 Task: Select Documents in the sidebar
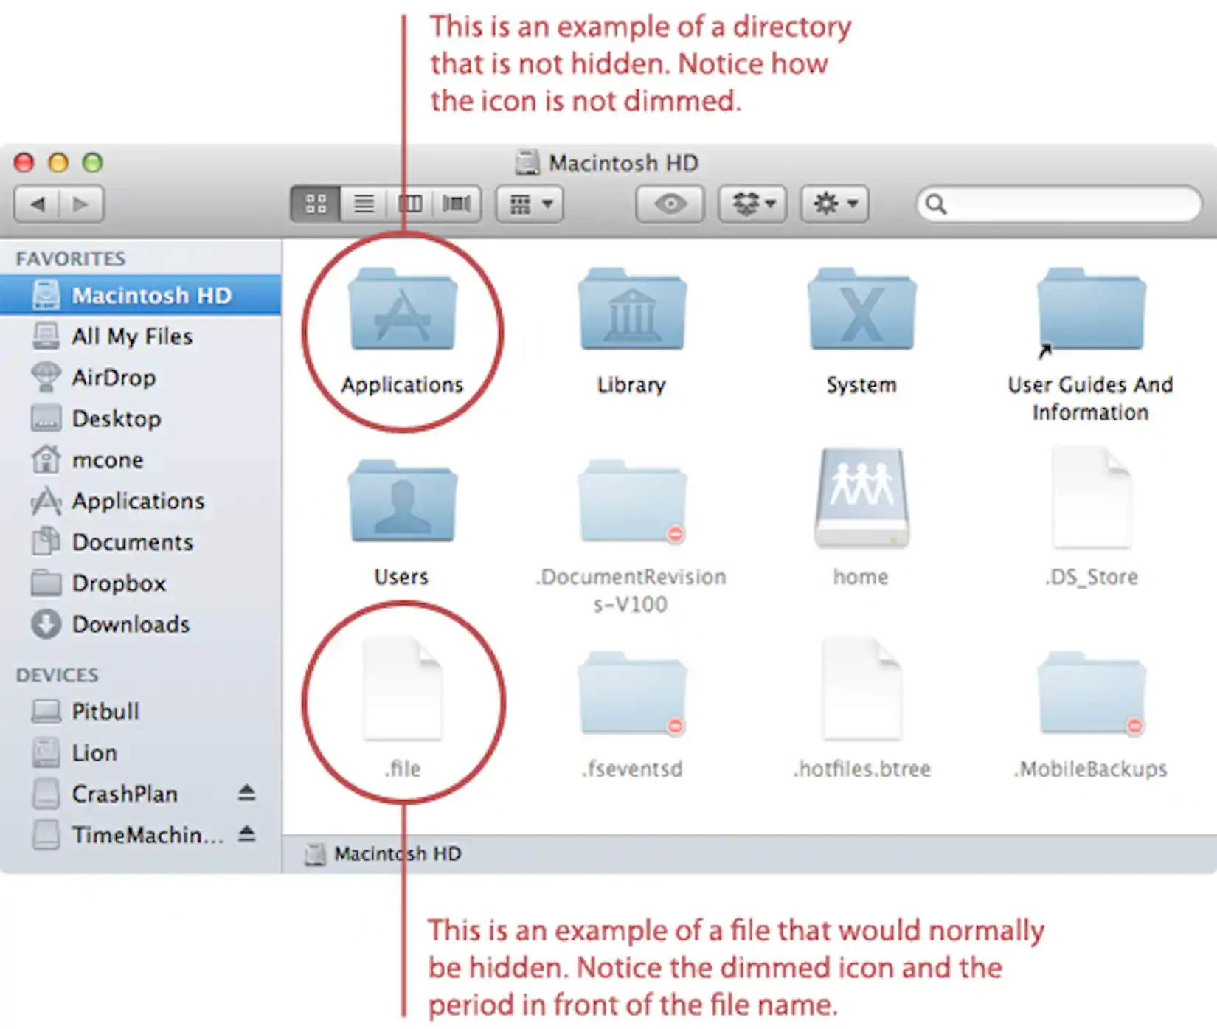coord(140,542)
